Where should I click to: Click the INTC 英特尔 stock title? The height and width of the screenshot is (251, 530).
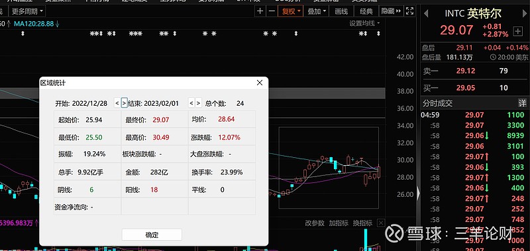pyautogui.click(x=473, y=13)
